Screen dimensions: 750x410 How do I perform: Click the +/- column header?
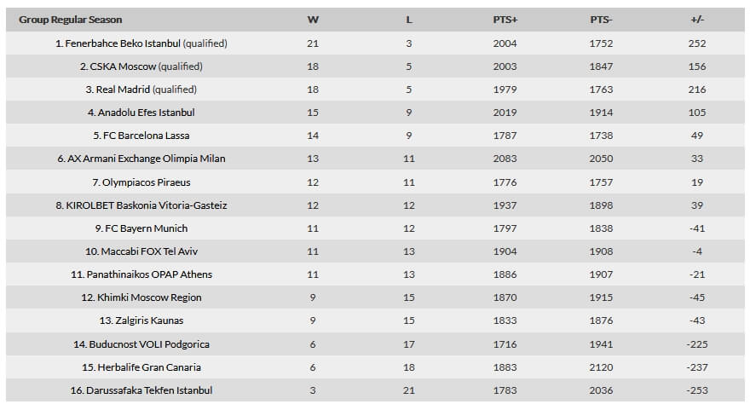coord(697,20)
